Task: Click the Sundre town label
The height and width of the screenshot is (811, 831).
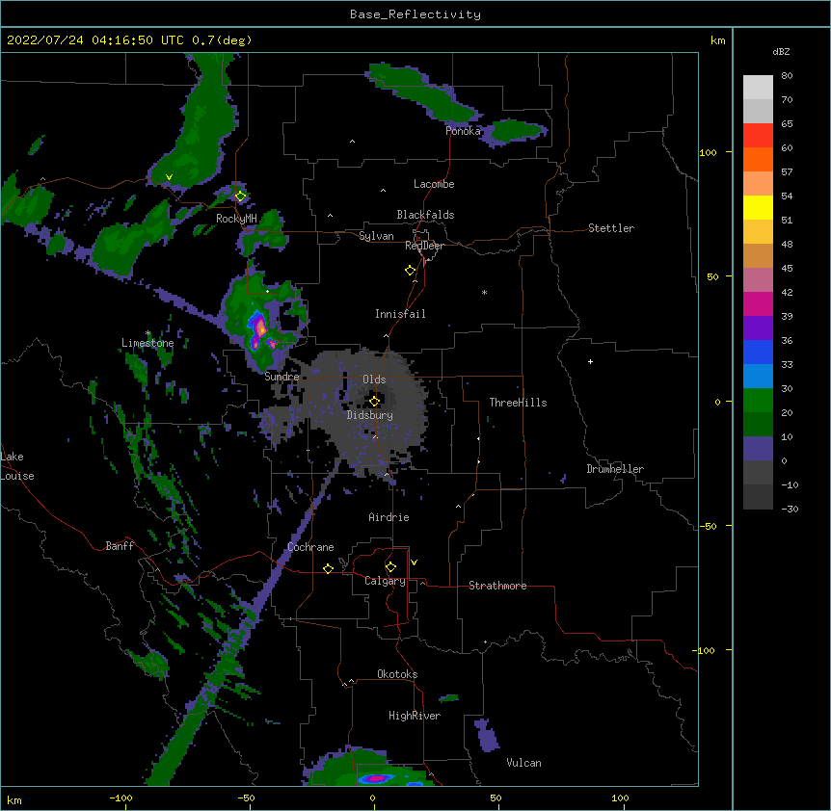Action: coord(281,377)
